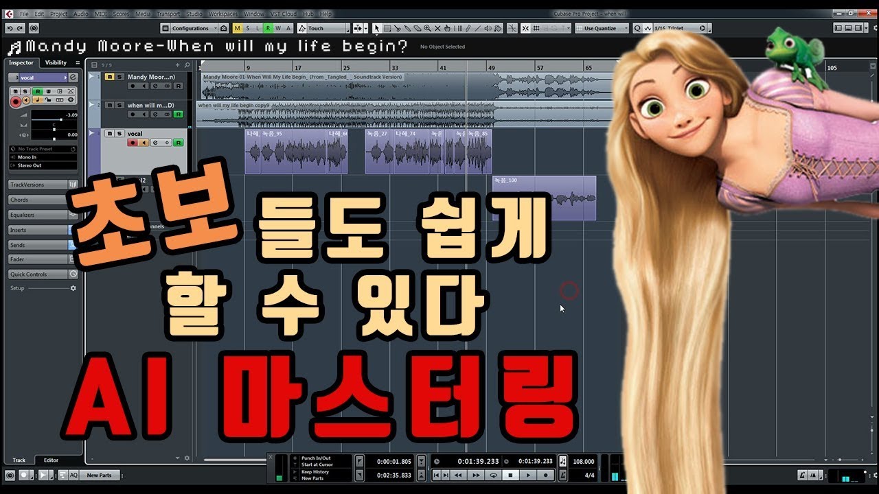Record-enable the vocal track
Viewport: 879px width, 494px height.
pyautogui.click(x=133, y=143)
